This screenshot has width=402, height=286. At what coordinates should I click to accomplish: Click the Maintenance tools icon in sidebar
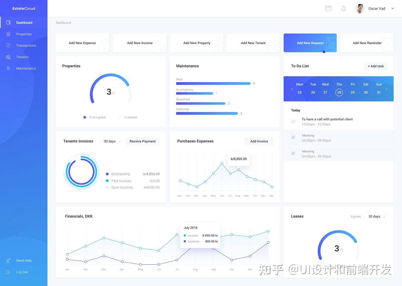[x=8, y=68]
